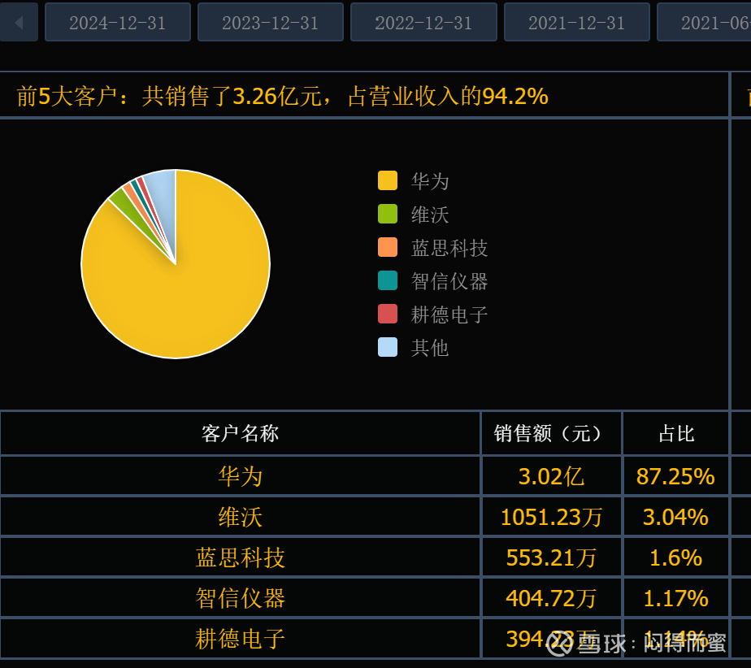The image size is (751, 668).
Task: Click the 3.02亿 sales amount cell
Action: (551, 476)
